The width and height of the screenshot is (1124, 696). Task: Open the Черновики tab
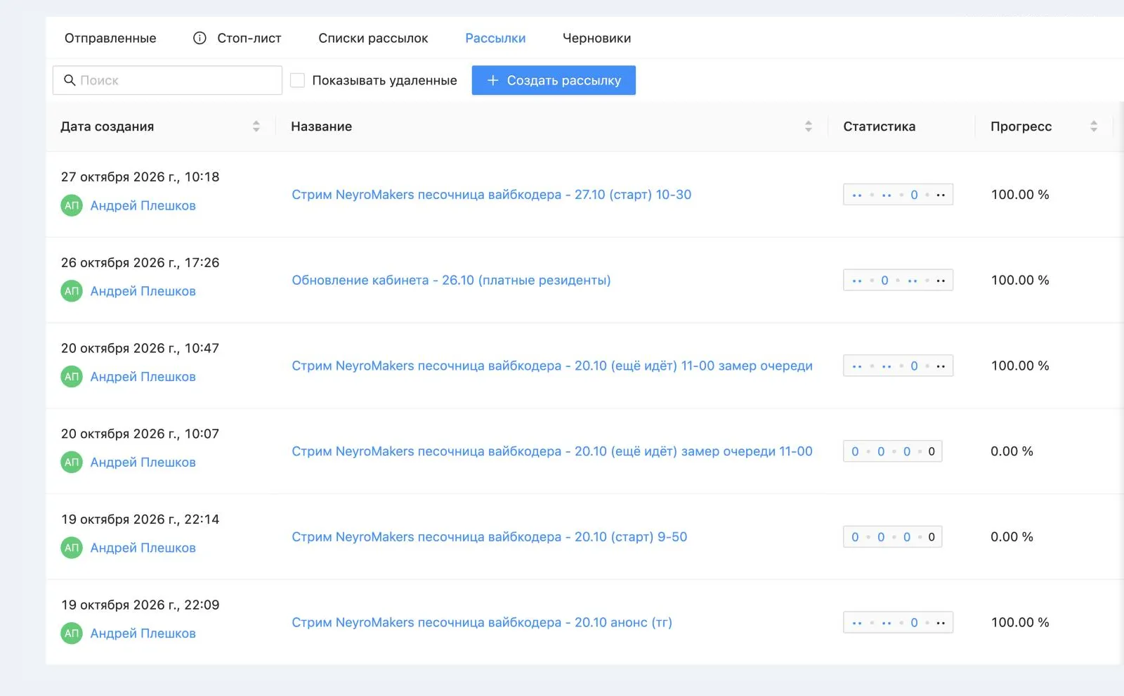(x=596, y=38)
